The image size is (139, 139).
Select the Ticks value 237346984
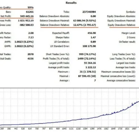click(x=89, y=12)
